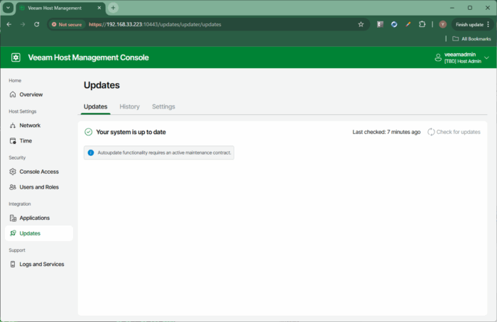Click the Veeam console gear logo icon
497x322 pixels.
click(x=16, y=57)
